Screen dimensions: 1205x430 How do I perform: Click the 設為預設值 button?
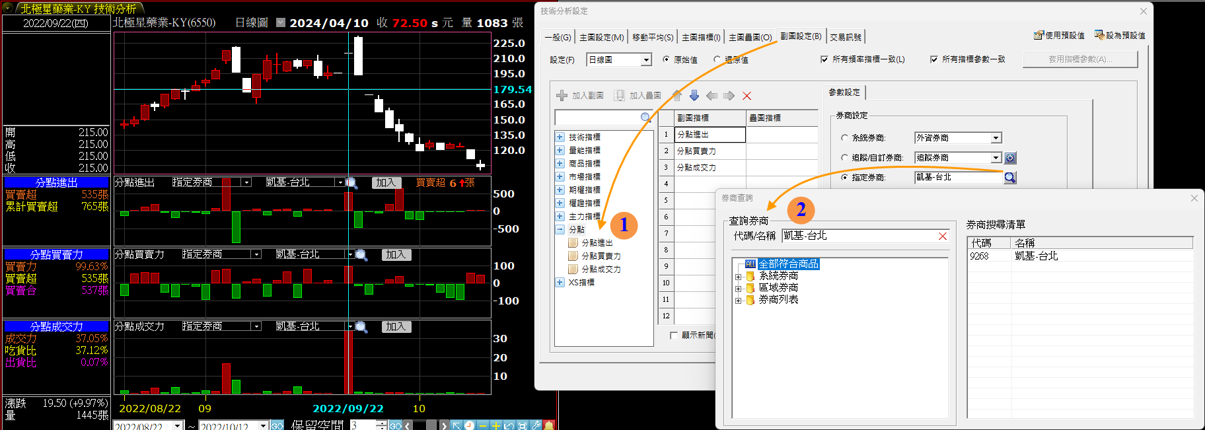[1120, 36]
